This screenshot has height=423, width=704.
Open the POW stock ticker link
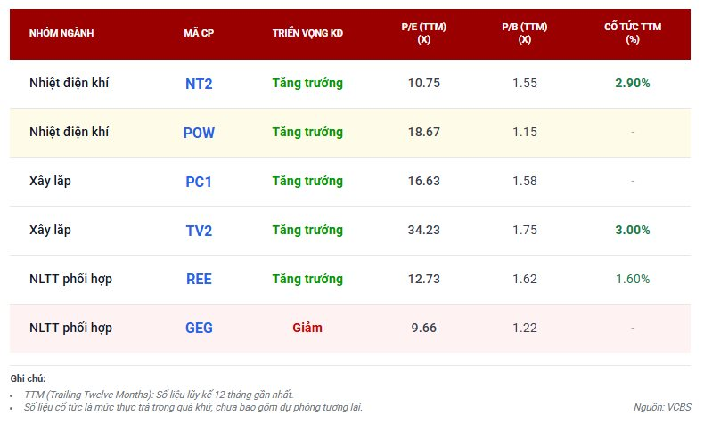coord(199,133)
